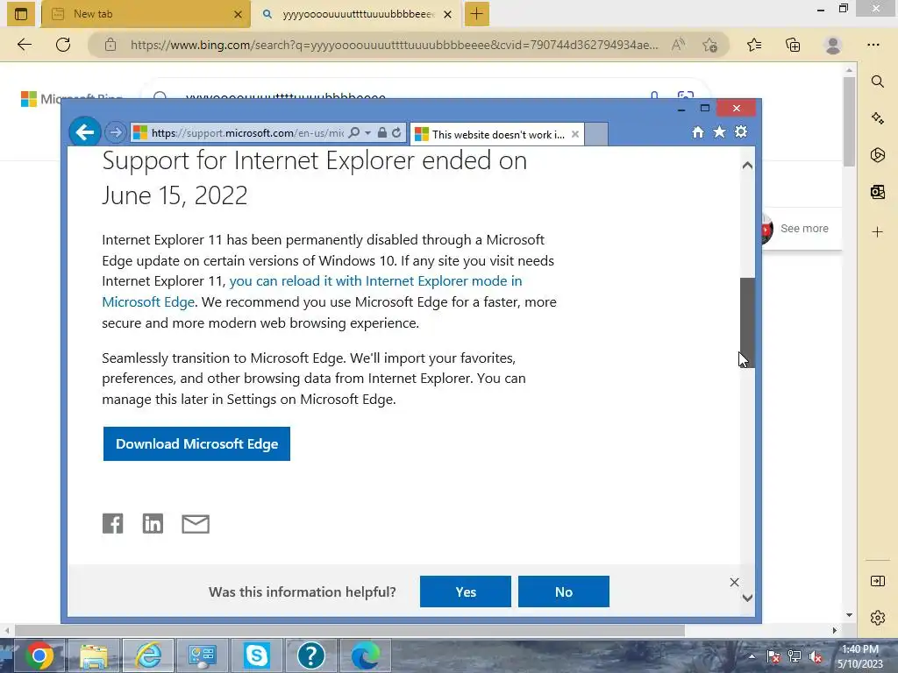This screenshot has height=673, width=898.
Task: Open the Internet Explorer home page
Action: point(697,132)
